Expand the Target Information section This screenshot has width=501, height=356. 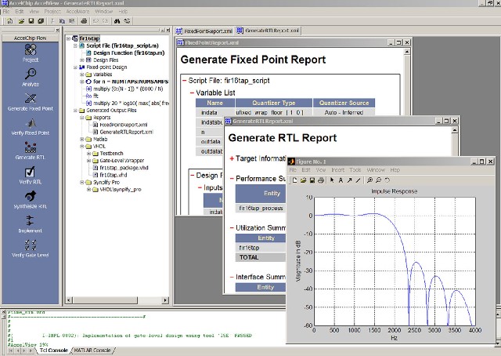point(232,158)
